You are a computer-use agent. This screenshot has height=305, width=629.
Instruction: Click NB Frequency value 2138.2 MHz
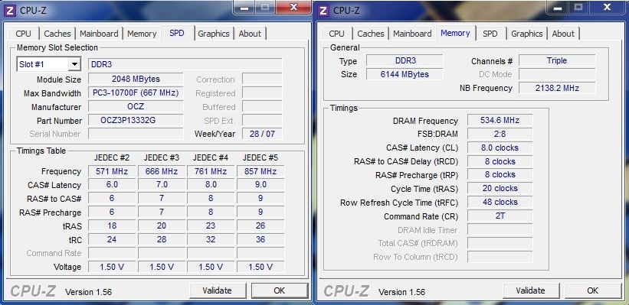557,88
